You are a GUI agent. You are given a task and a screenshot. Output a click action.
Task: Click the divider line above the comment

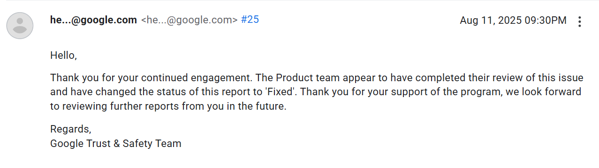coord(299,0)
